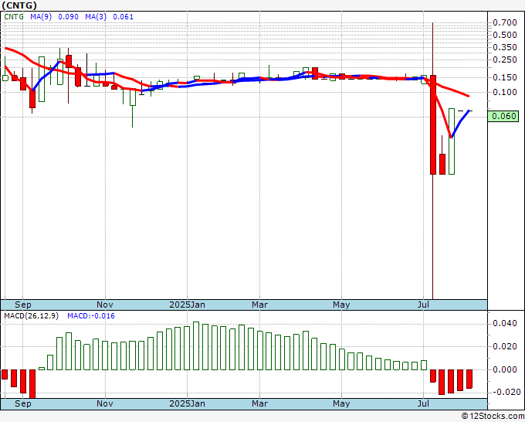Click Jul on the price chart time axis
Screen dimensions: 525x422
[424, 305]
